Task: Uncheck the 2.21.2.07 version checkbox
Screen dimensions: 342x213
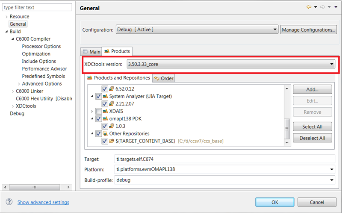Action: pos(105,104)
